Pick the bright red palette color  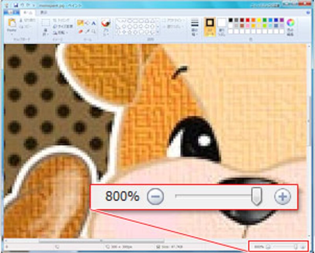tap(248, 20)
